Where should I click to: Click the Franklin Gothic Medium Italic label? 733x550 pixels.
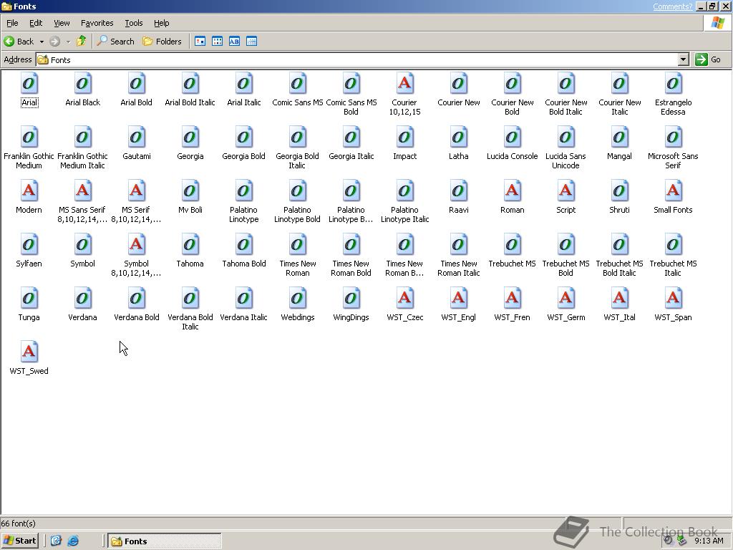pyautogui.click(x=82, y=160)
